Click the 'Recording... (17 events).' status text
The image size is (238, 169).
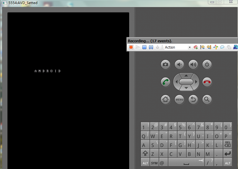click(x=150, y=41)
